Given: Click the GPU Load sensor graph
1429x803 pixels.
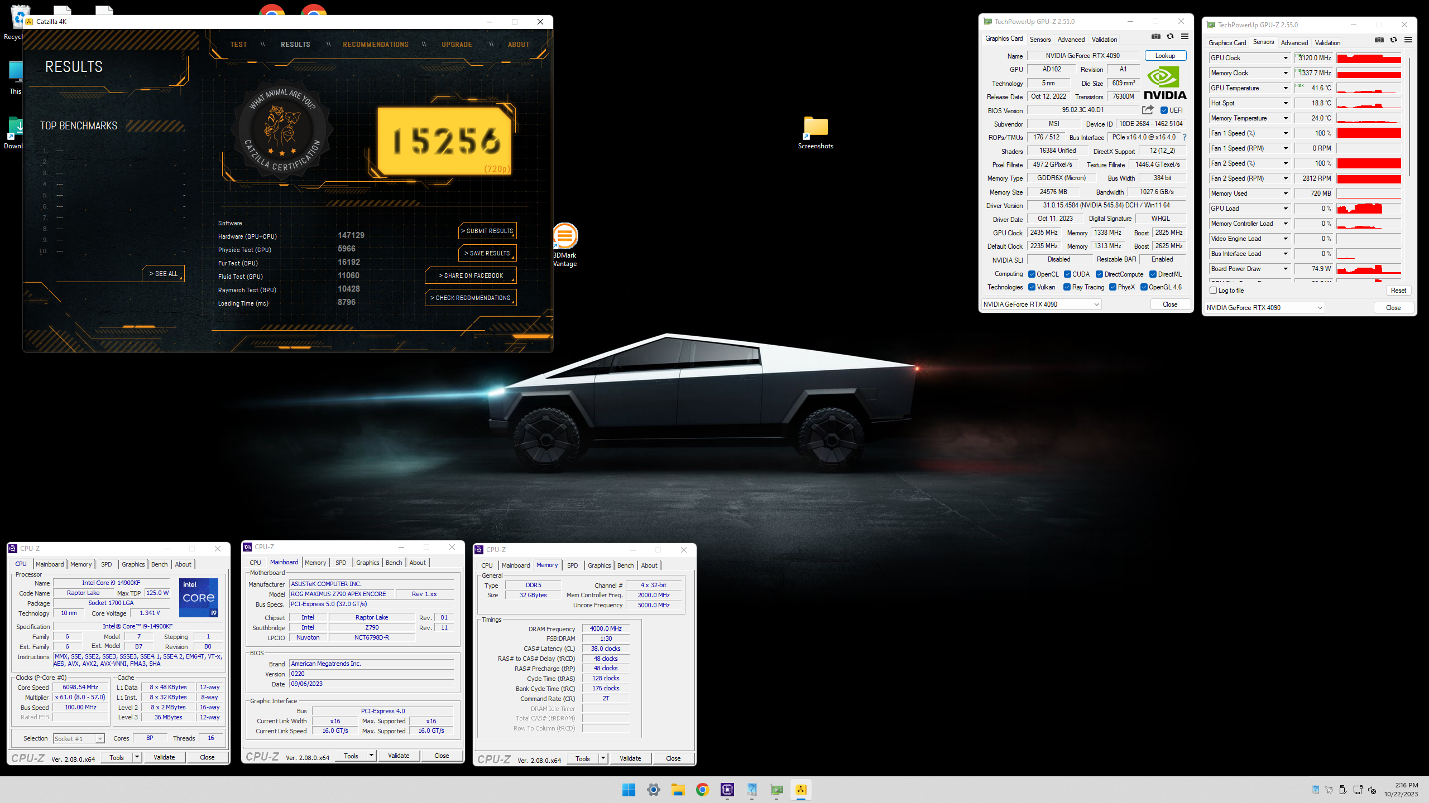Looking at the screenshot, I should click(x=1369, y=209).
